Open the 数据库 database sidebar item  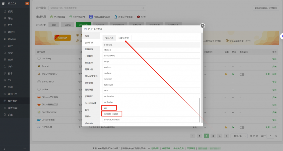point(11,32)
